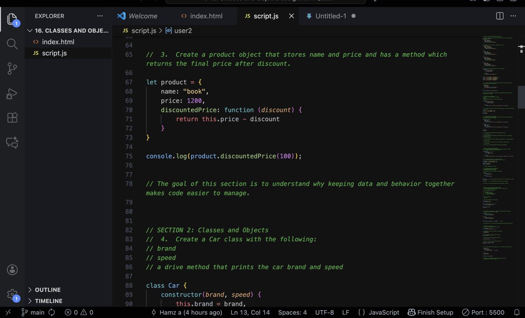The image size is (525, 318).
Task: Click the 'name: "book",' code line
Action: point(185,92)
